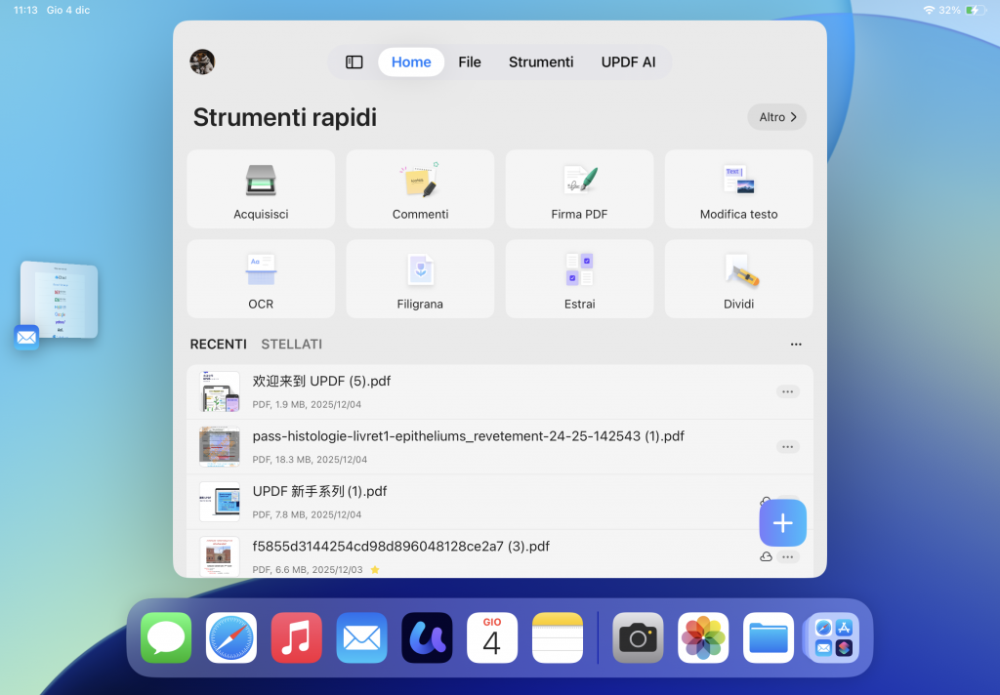Tap the blue plus add button
The image size is (1000, 695).
782,523
